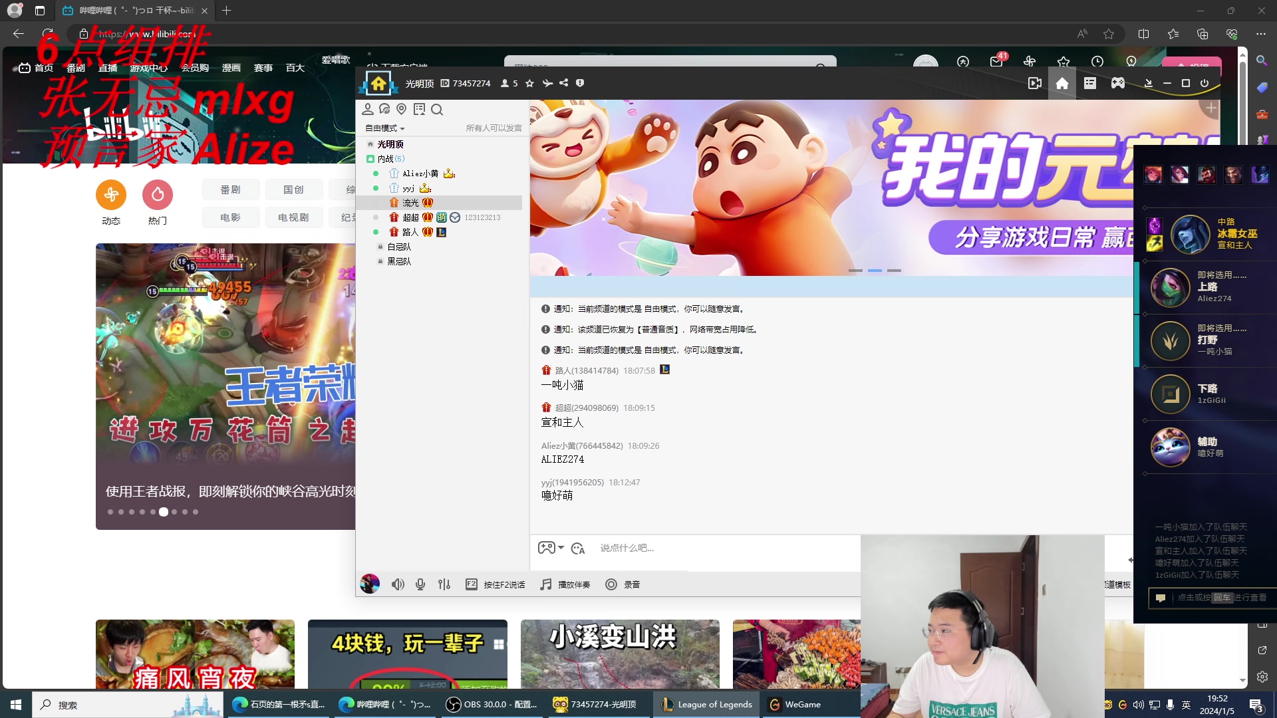Image resolution: width=1277 pixels, height=718 pixels.
Task: Click the recent chat bubble icon in sidebar
Action: tap(384, 109)
